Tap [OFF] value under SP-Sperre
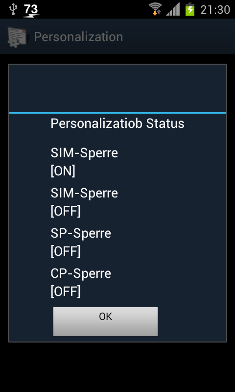The width and height of the screenshot is (235, 392). [x=66, y=251]
